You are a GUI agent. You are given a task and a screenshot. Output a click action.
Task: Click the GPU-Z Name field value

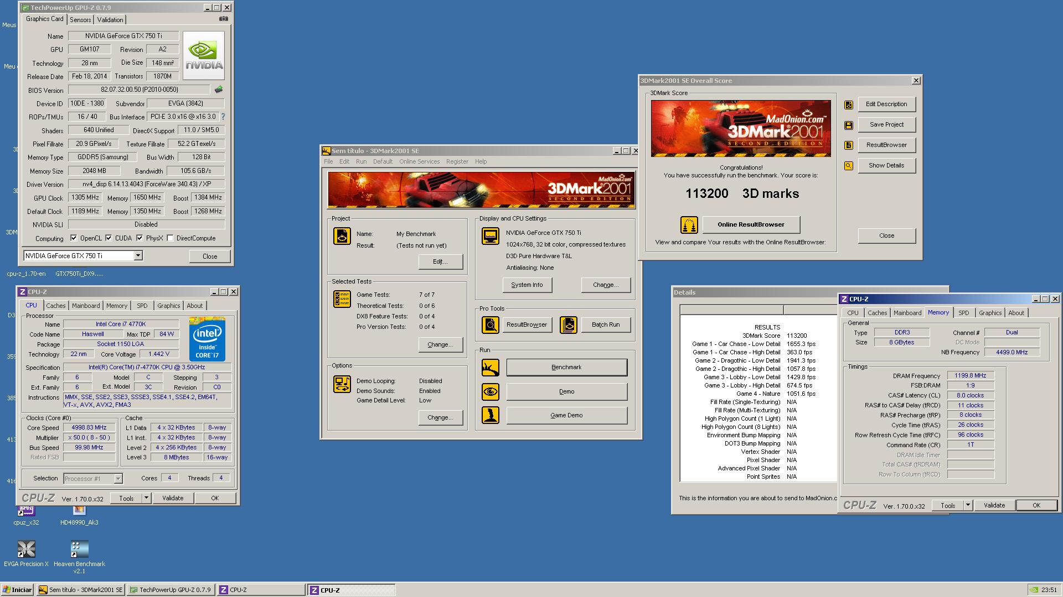[123, 36]
